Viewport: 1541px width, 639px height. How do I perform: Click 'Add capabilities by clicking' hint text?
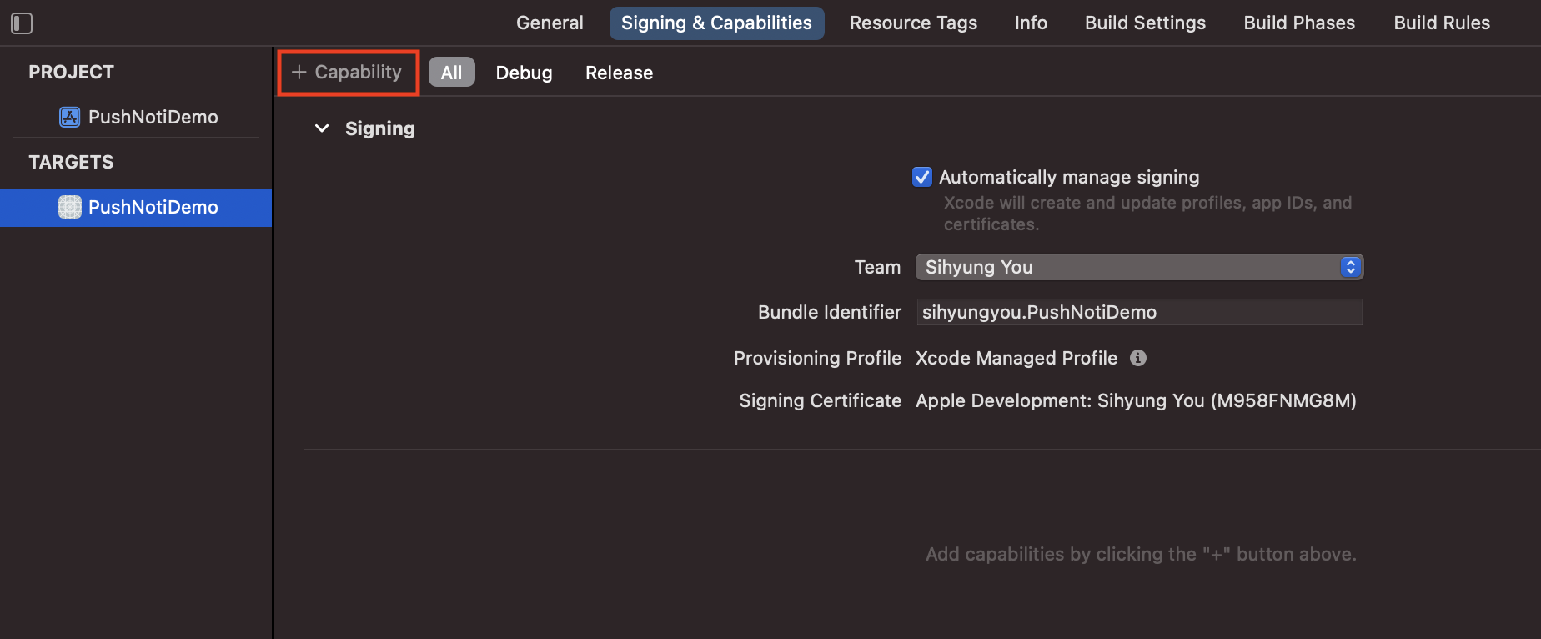tap(1141, 554)
